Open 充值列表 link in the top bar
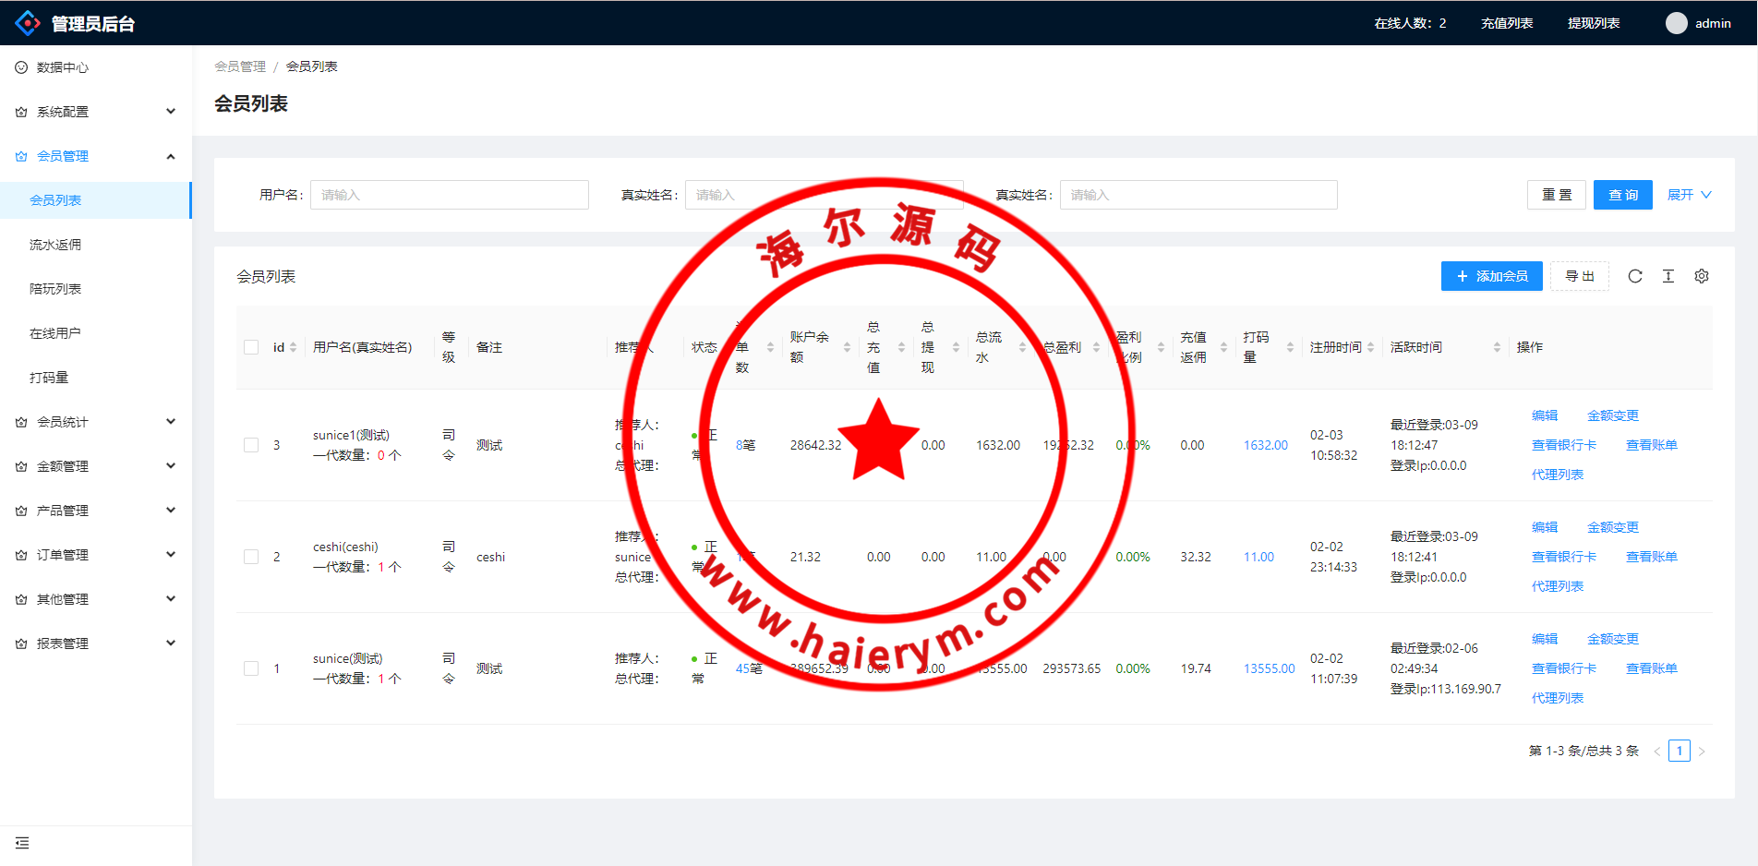 1506,23
